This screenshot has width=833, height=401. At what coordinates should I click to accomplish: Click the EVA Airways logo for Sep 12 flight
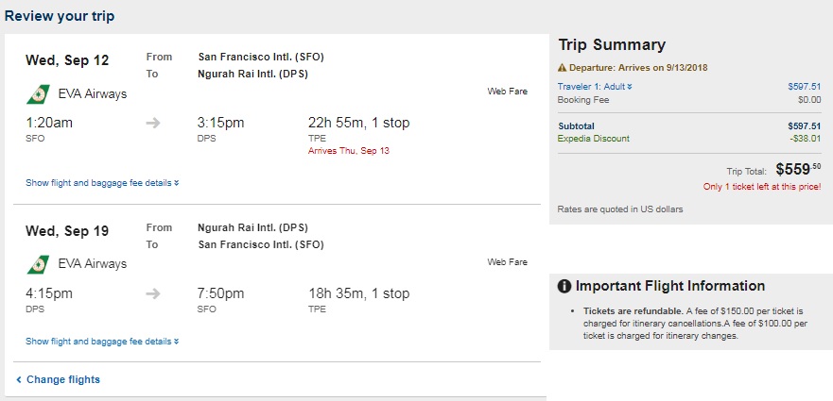(x=38, y=94)
